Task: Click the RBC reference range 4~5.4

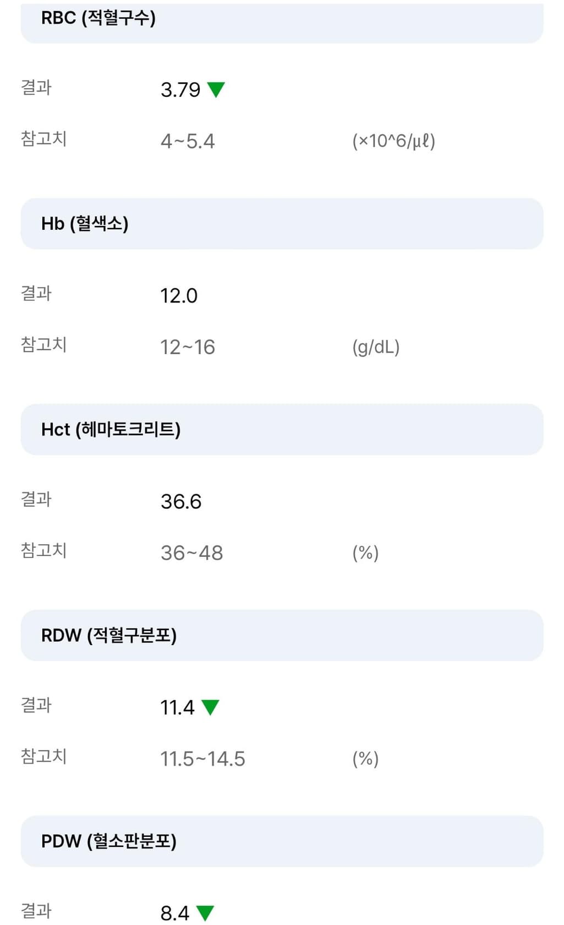Action: coord(188,142)
